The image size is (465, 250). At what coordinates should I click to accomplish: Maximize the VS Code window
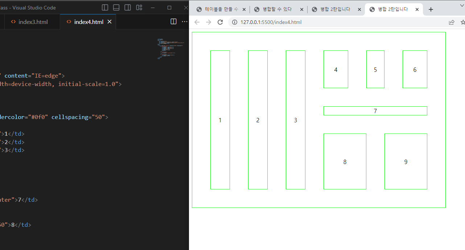point(169,7)
